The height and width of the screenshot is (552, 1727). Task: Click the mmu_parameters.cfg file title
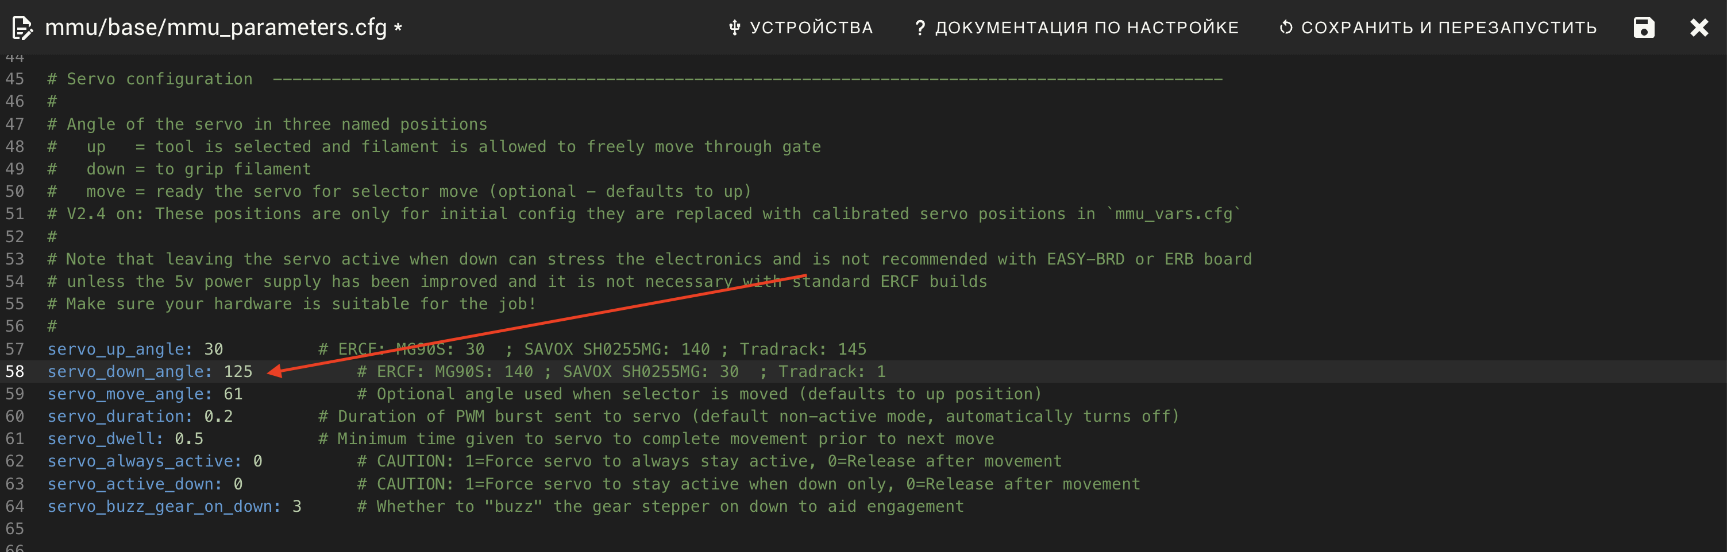216,28
